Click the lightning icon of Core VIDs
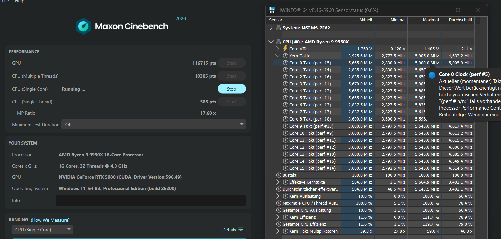The width and height of the screenshot is (501, 239). click(285, 49)
